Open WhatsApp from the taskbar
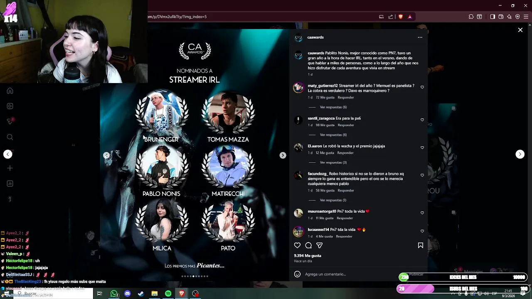532x299 pixels. pos(114,294)
